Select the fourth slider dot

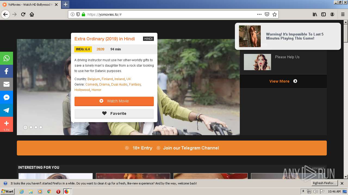click(41, 127)
